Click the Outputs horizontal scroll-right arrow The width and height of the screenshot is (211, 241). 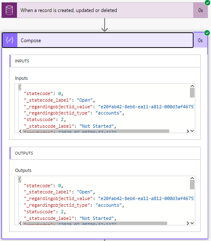click(x=187, y=223)
